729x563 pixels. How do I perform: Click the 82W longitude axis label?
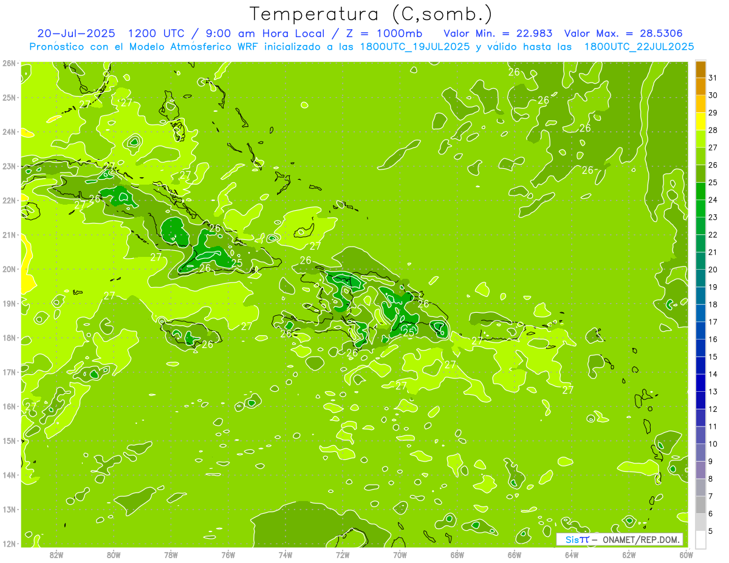56,555
